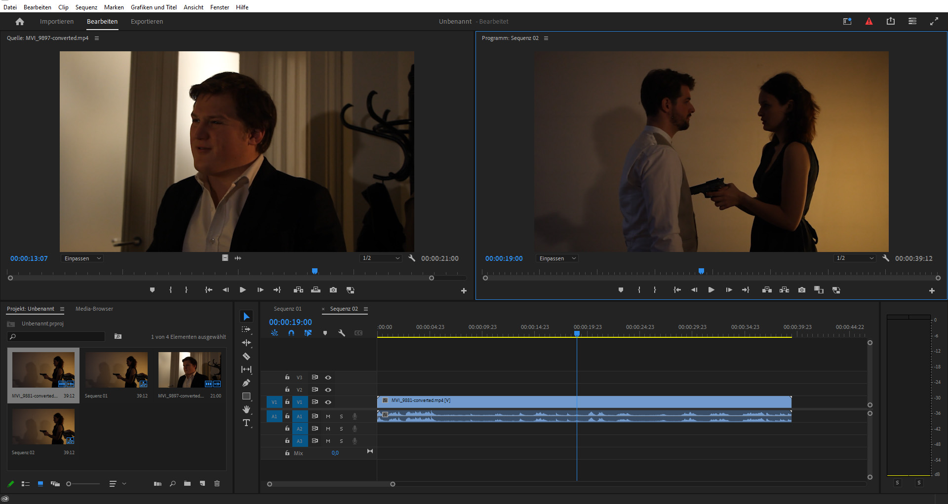This screenshot has height=504, width=948.
Task: Click the Lift icon under the Program monitor
Action: 767,290
